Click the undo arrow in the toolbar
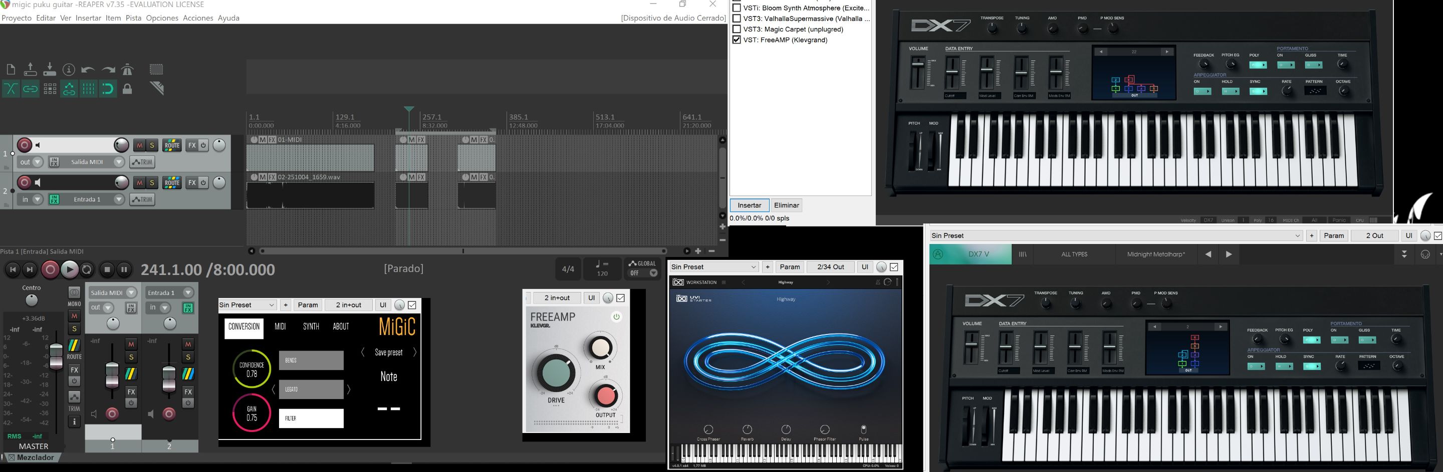The height and width of the screenshot is (472, 1443). click(87, 69)
